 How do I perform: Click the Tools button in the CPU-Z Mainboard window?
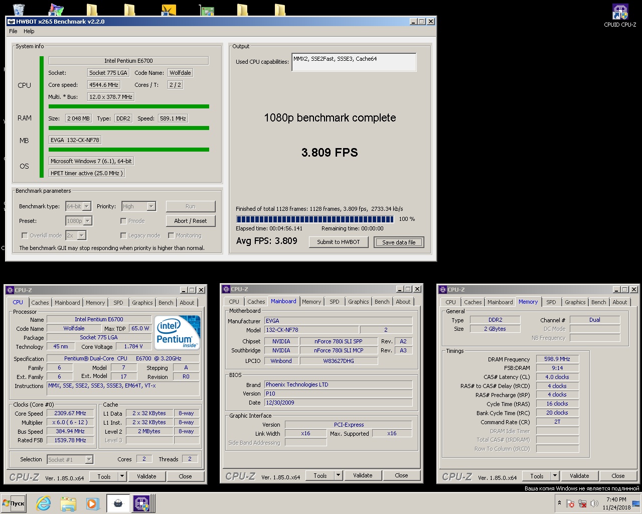tap(320, 475)
